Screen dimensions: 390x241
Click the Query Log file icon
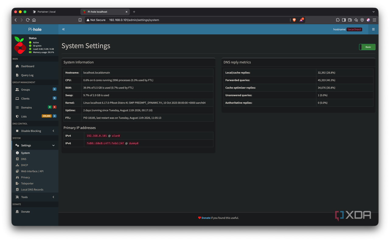tap(17, 75)
